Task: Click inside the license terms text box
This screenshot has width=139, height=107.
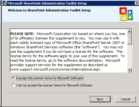Action: [x=69, y=51]
